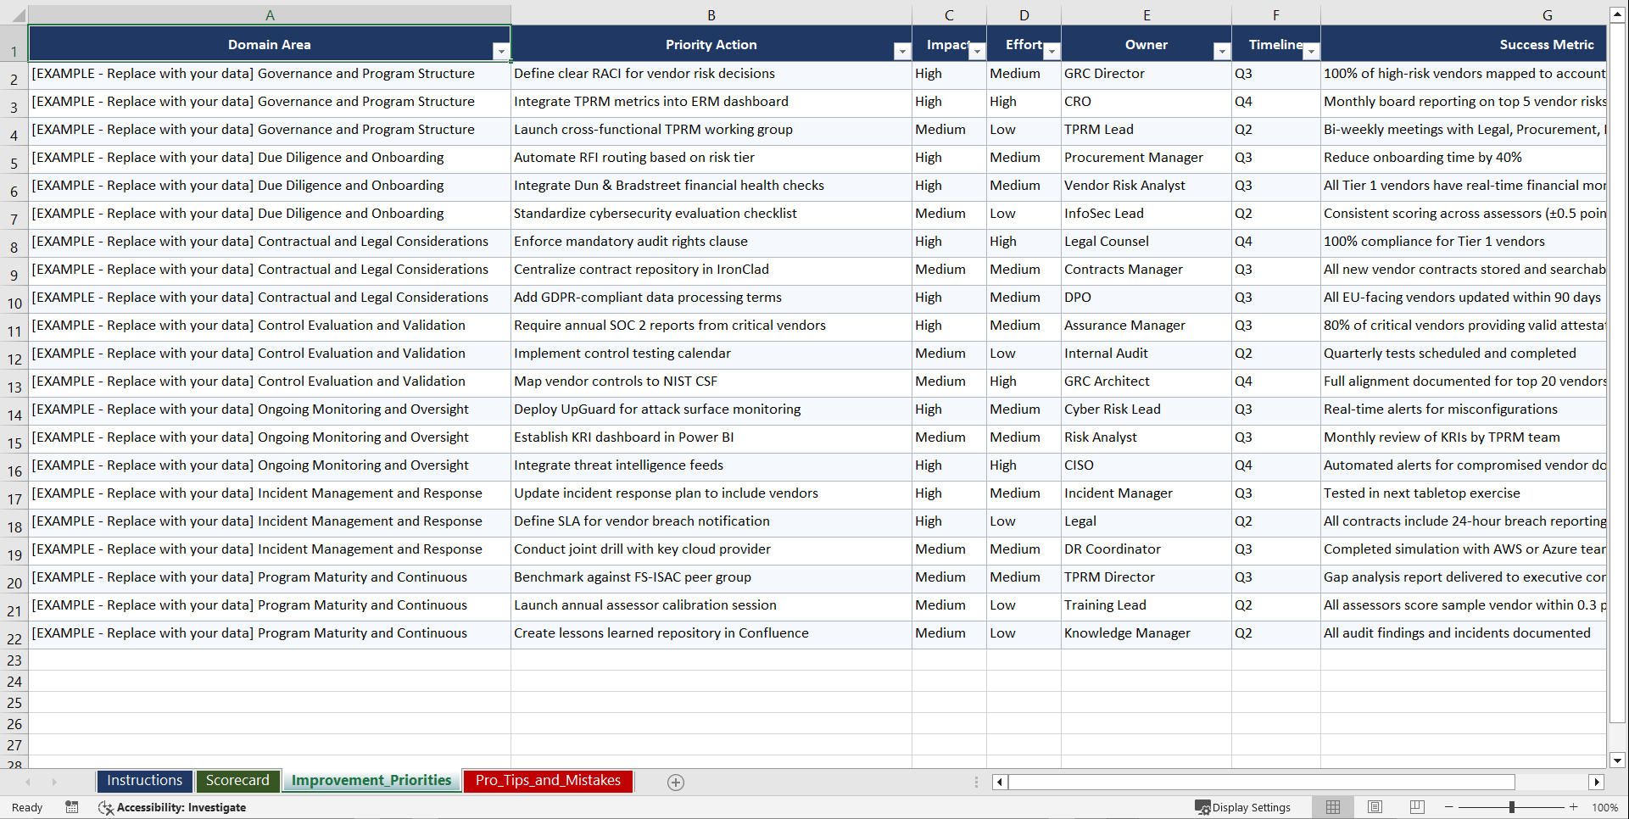This screenshot has height=819, width=1629.
Task: Activate Page Break Preview view
Action: (x=1416, y=807)
